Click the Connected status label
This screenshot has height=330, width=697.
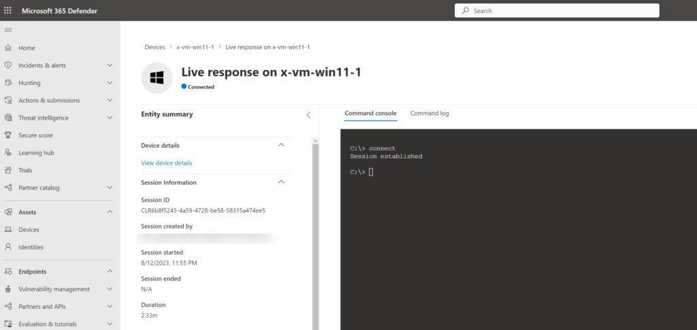pos(201,87)
